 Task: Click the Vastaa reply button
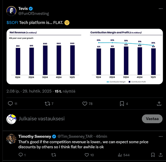pyautogui.click(x=152, y=119)
